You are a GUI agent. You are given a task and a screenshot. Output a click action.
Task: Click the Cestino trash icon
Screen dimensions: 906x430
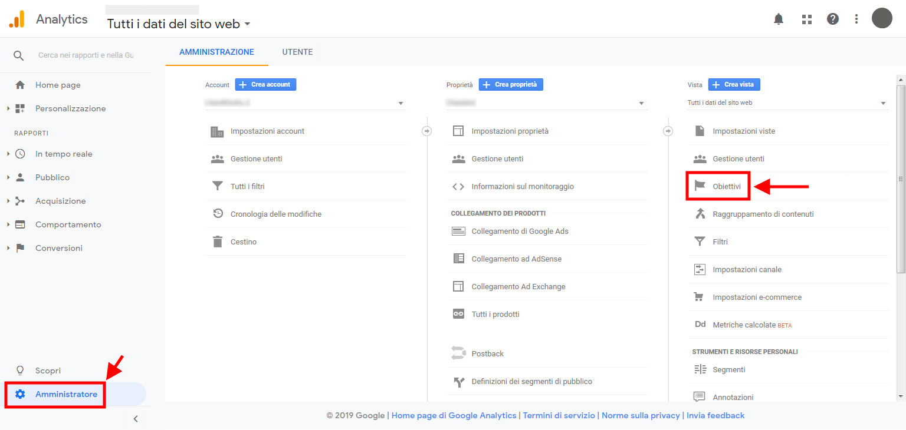click(218, 242)
